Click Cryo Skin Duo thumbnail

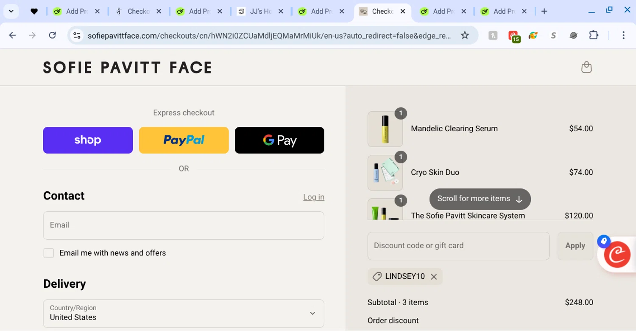385,173
